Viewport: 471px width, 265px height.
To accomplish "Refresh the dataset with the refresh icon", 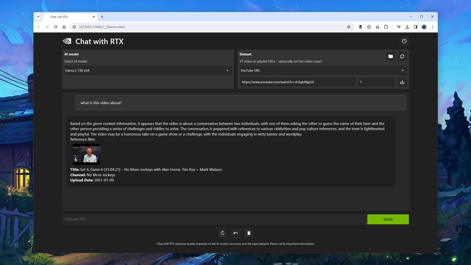I will [402, 56].
